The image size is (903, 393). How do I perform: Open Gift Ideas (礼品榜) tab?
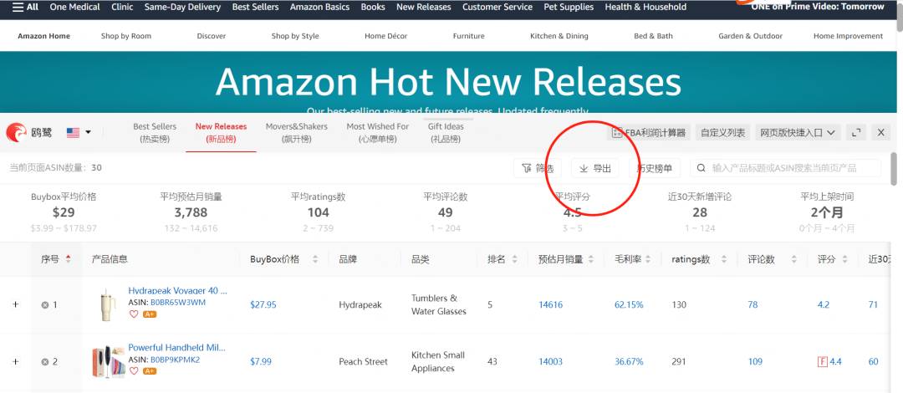pyautogui.click(x=446, y=133)
